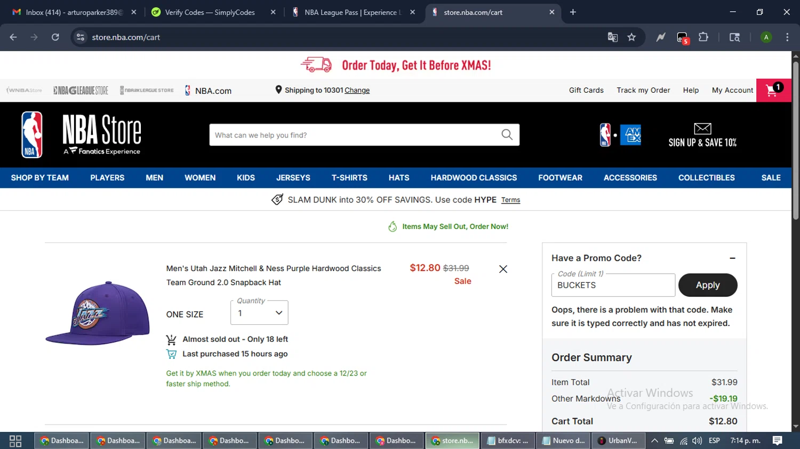This screenshot has width=800, height=449.
Task: Click the page vertical scrollbar
Action: pos(796,141)
